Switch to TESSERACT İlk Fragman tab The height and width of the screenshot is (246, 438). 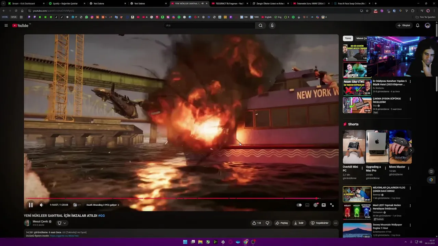(x=230, y=3)
